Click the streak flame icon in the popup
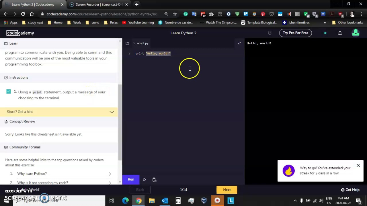This screenshot has width=367, height=206. click(288, 171)
